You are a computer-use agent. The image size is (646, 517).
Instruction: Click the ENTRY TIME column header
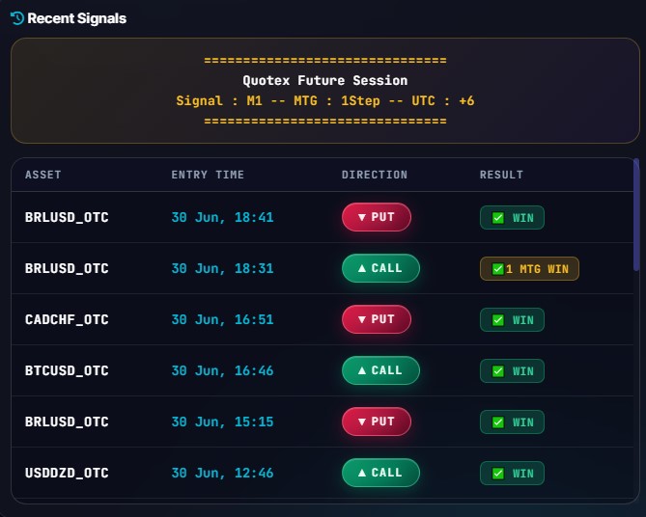[x=208, y=175]
